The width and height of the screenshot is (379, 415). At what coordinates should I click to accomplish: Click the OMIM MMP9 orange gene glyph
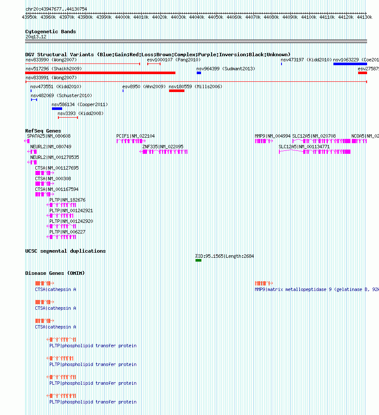pos(264,283)
